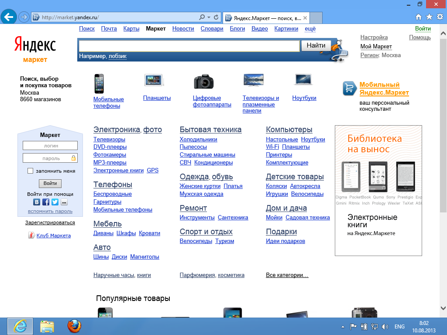Image resolution: width=447 pixels, height=335 pixels.
Task: Launch Firefox from the taskbar
Action: (74, 326)
